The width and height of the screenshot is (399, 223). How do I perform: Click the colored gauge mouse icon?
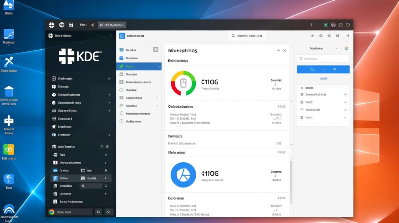[x=183, y=83]
